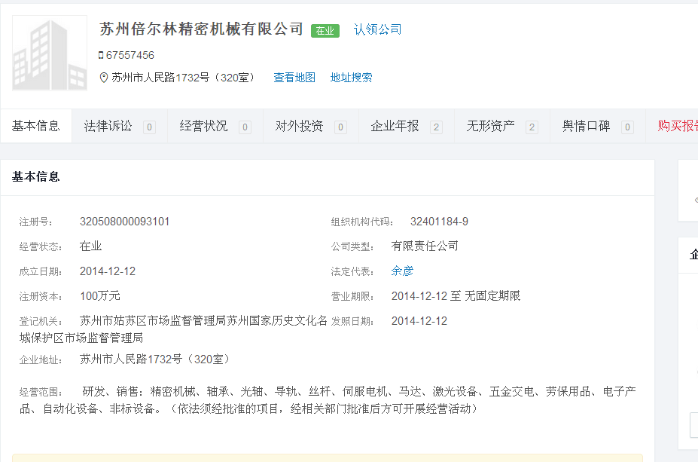This screenshot has width=698, height=462.
Task: Click the count badge next to 企业年报
Action: point(436,127)
